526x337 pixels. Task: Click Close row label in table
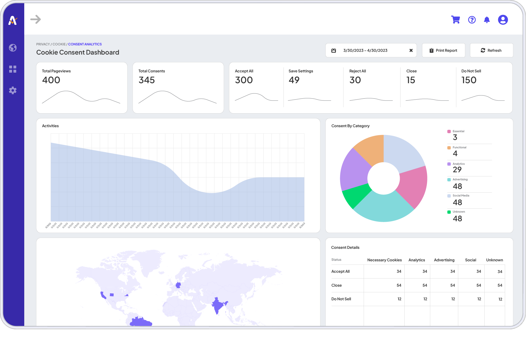(336, 285)
